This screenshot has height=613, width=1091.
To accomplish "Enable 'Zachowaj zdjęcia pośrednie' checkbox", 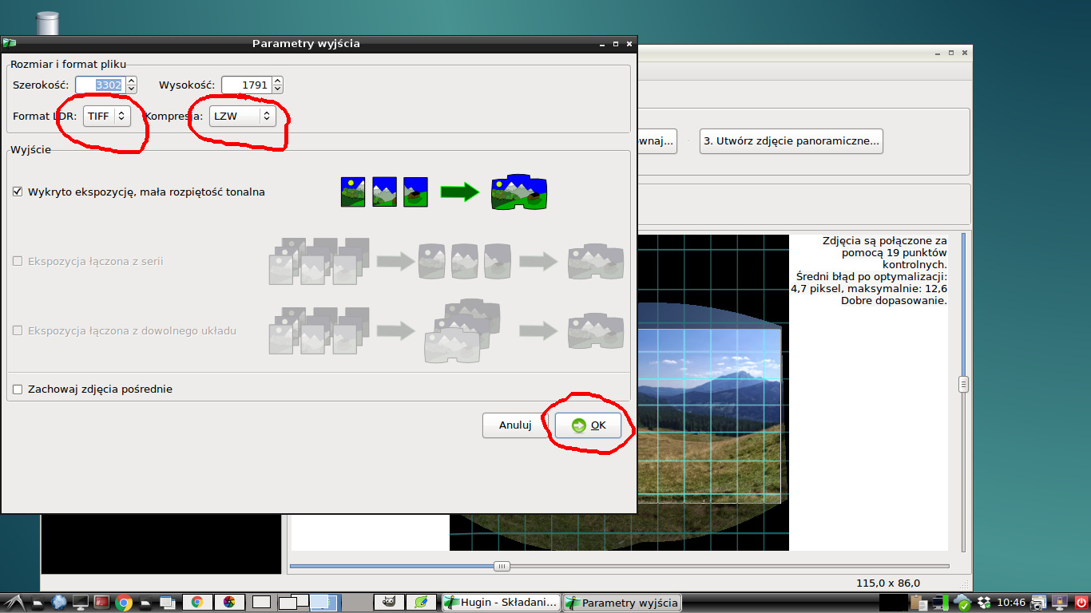I will click(18, 390).
